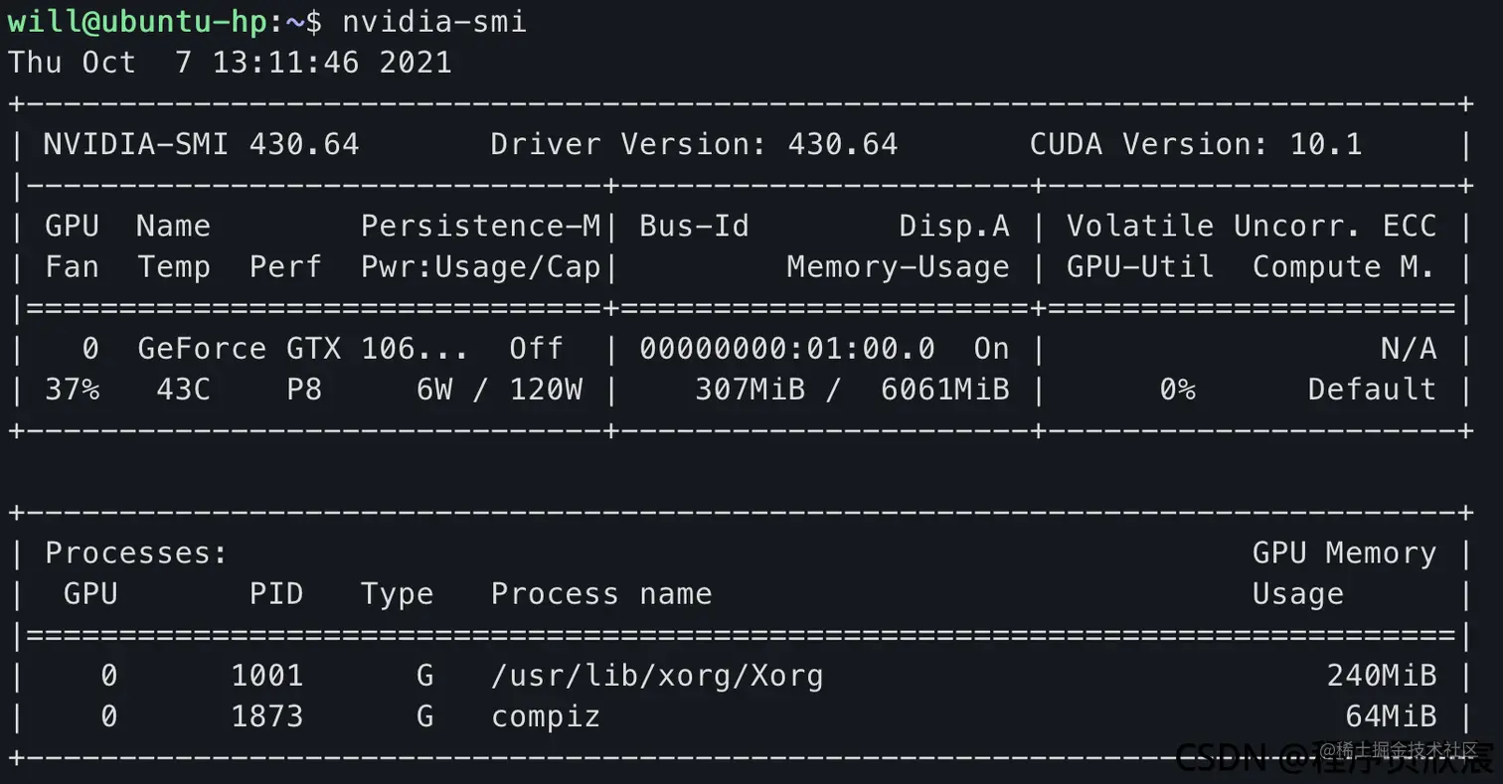Click the PID 1873 value

coord(266,716)
